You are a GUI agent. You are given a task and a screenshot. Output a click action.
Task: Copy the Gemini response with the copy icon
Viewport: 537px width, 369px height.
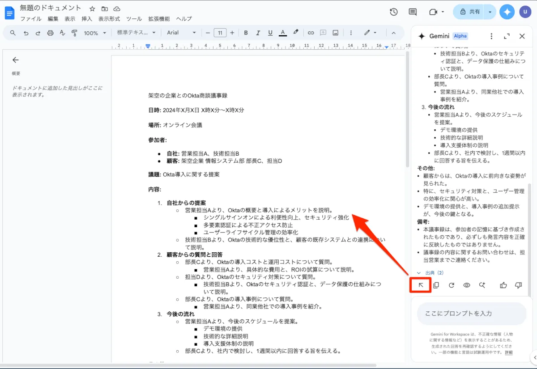tap(436, 285)
